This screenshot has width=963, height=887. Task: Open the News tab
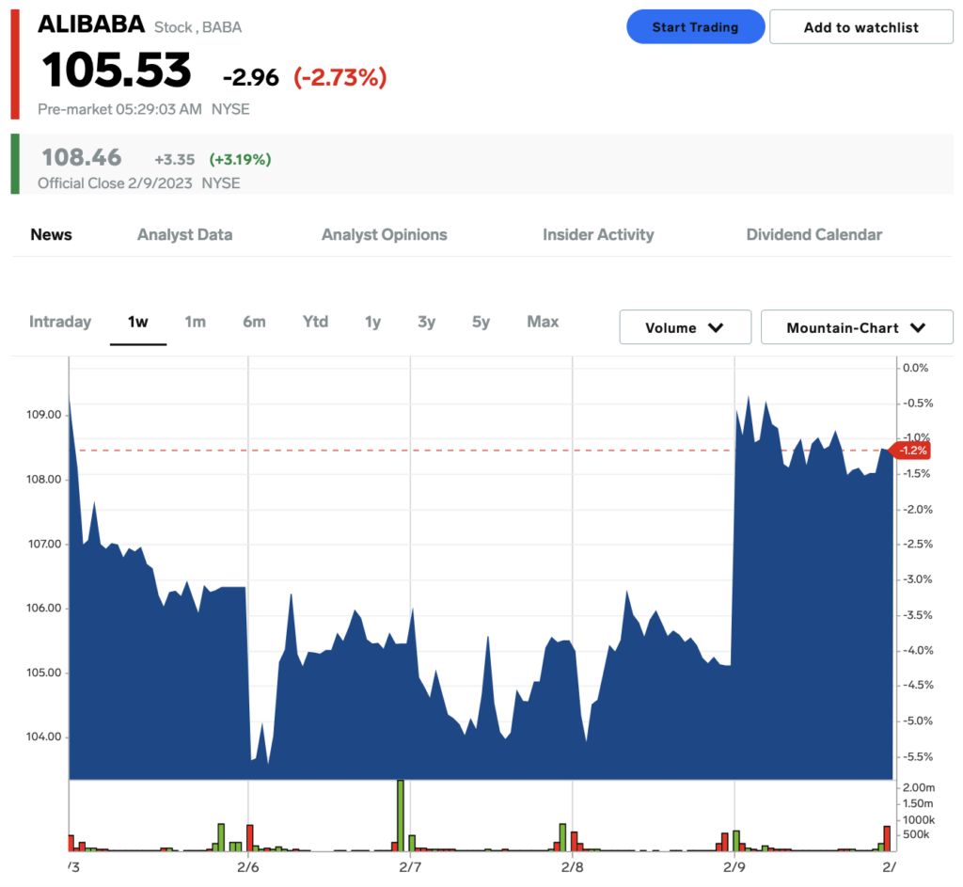[51, 234]
